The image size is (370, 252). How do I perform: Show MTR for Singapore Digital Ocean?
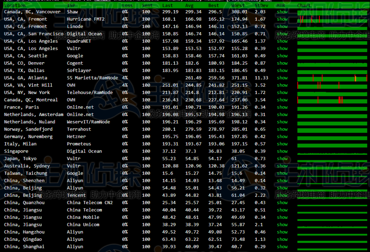point(282,151)
